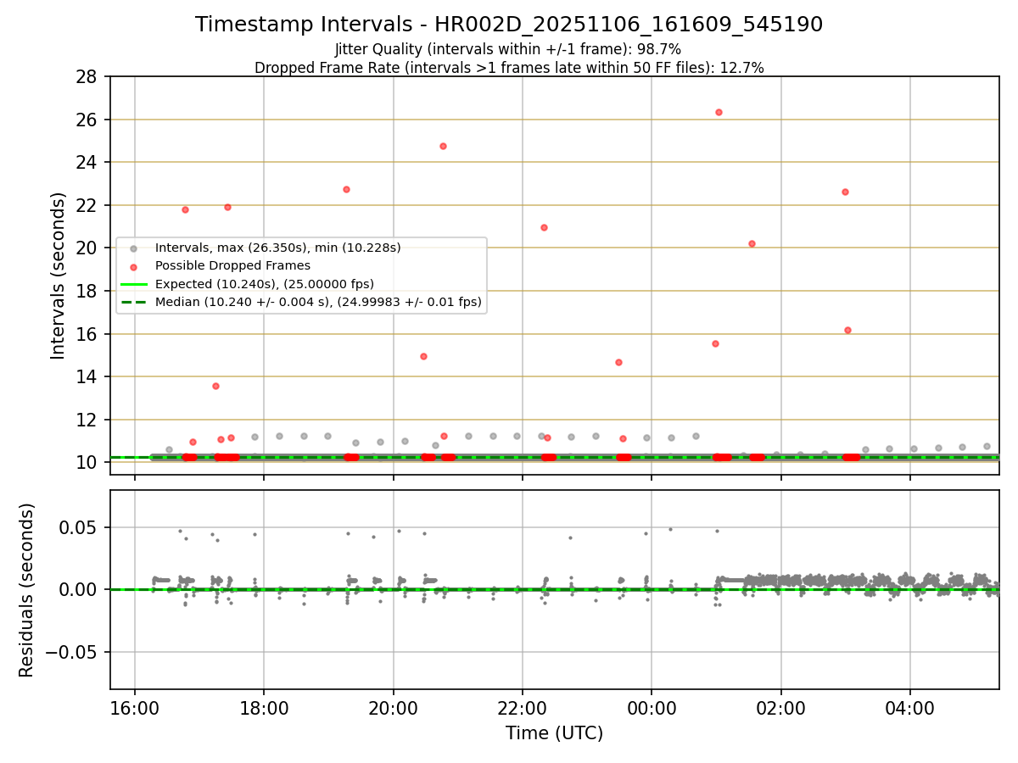Click the 'Time (UTC)' x-axis label
The image size is (1018, 763).
coord(554,733)
